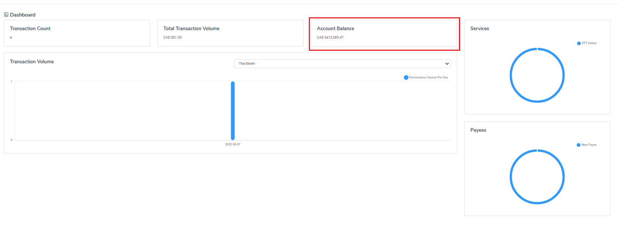Click the CAD $413,389.47 balance amount
The height and width of the screenshot is (227, 618).
(x=330, y=38)
